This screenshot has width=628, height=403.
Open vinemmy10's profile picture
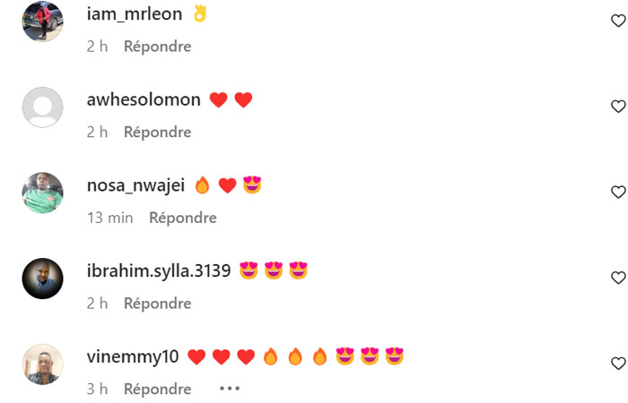pos(42,364)
